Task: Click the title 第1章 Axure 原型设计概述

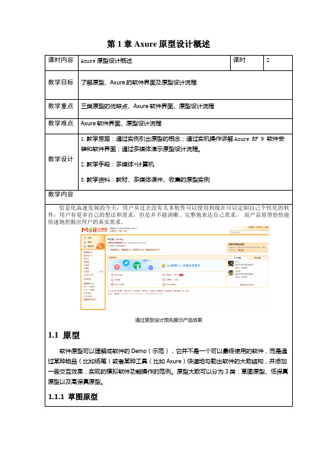Action: [x=158, y=44]
